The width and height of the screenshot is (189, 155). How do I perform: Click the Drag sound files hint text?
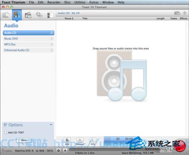tap(121, 49)
